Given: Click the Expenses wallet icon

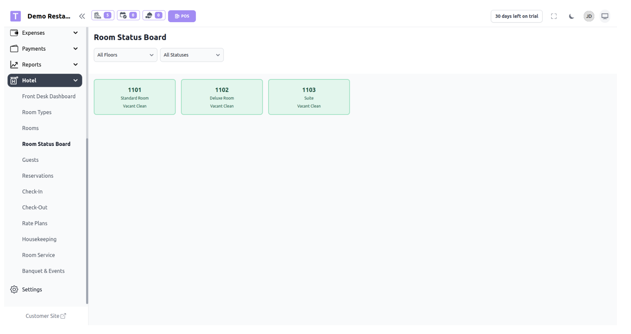Looking at the screenshot, I should pos(14,33).
